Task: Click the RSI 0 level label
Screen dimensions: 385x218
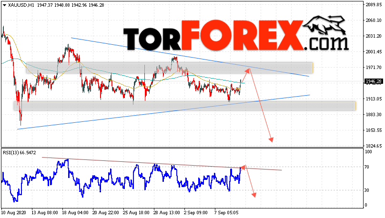Action: tap(366, 205)
